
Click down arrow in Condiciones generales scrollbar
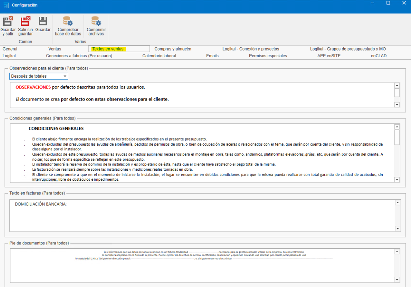(x=397, y=180)
